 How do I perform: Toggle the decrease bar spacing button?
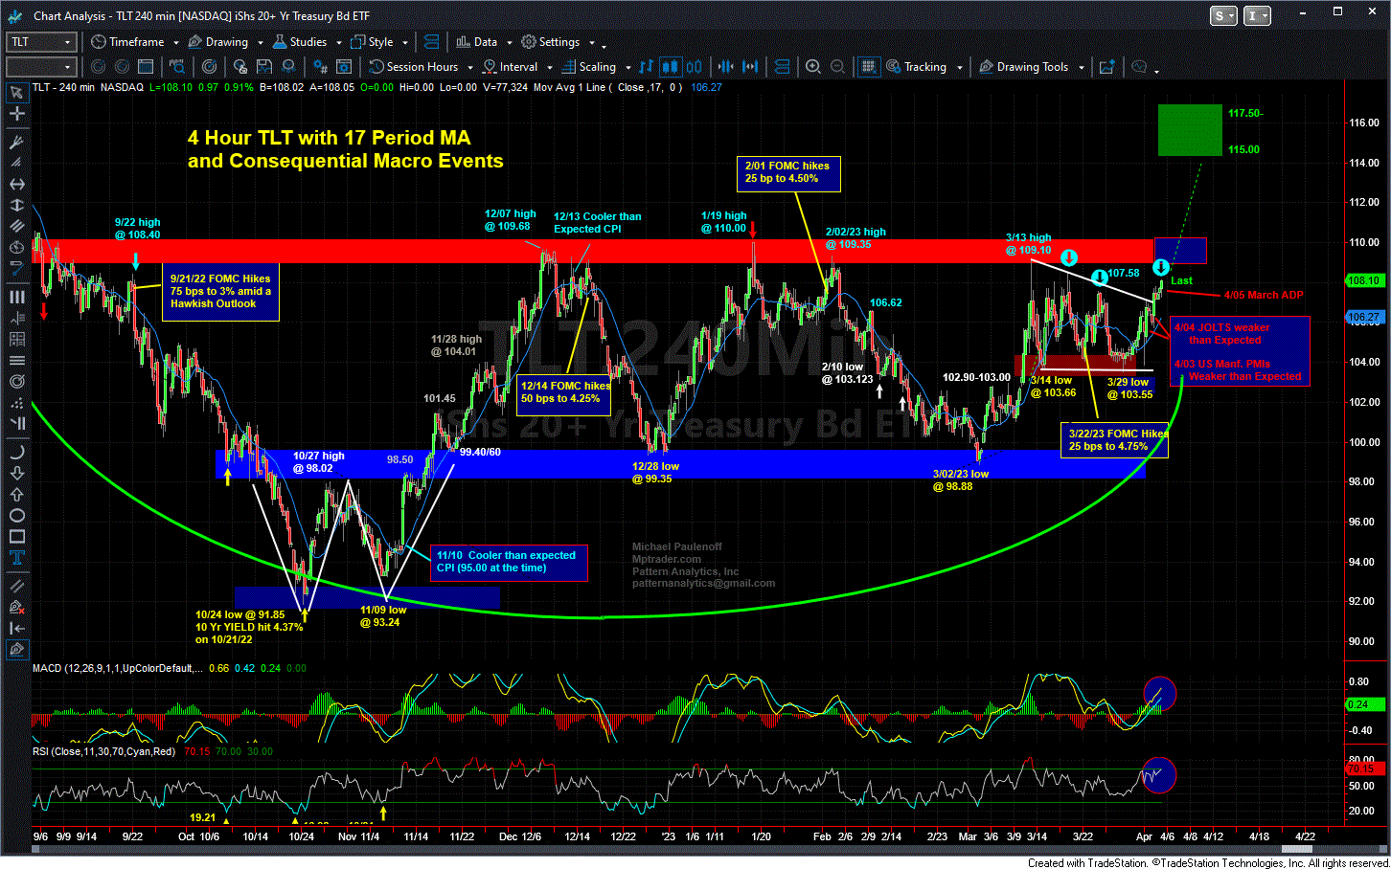click(x=725, y=67)
